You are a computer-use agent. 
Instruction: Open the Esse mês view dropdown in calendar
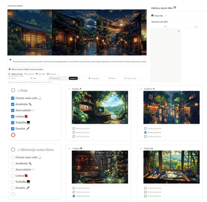click(x=157, y=15)
